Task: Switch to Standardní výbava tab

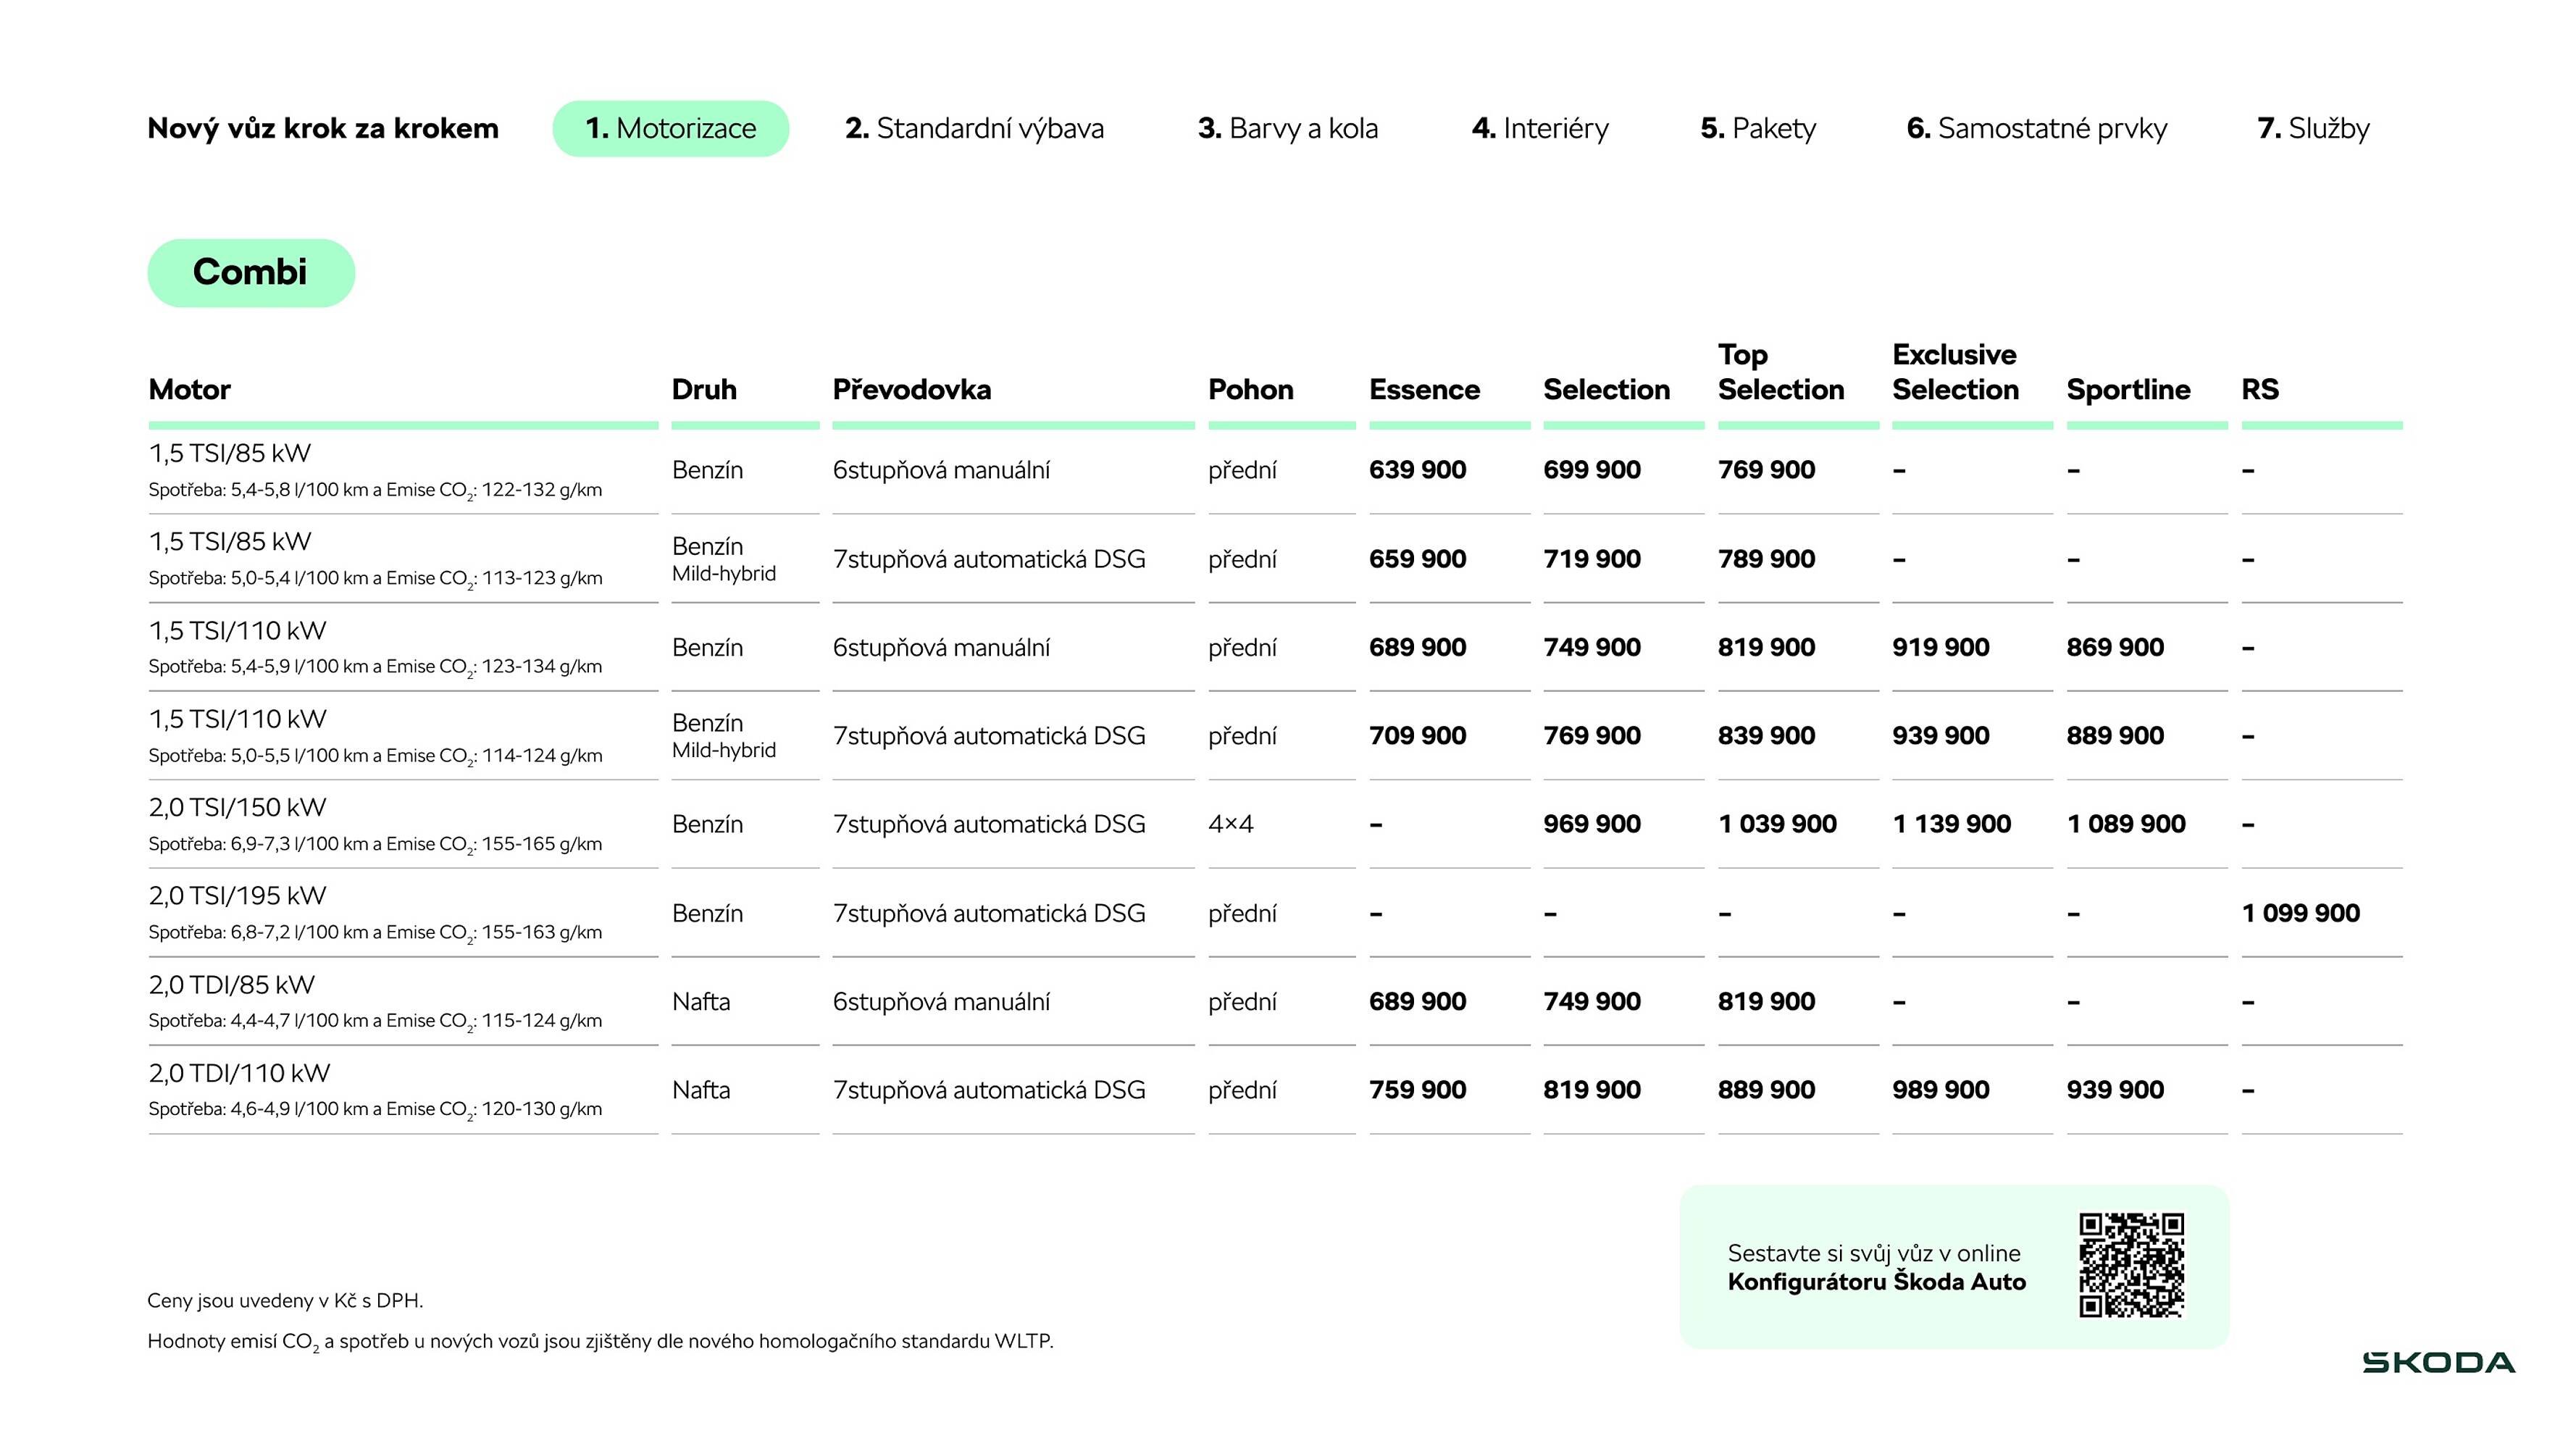Action: pos(974,129)
